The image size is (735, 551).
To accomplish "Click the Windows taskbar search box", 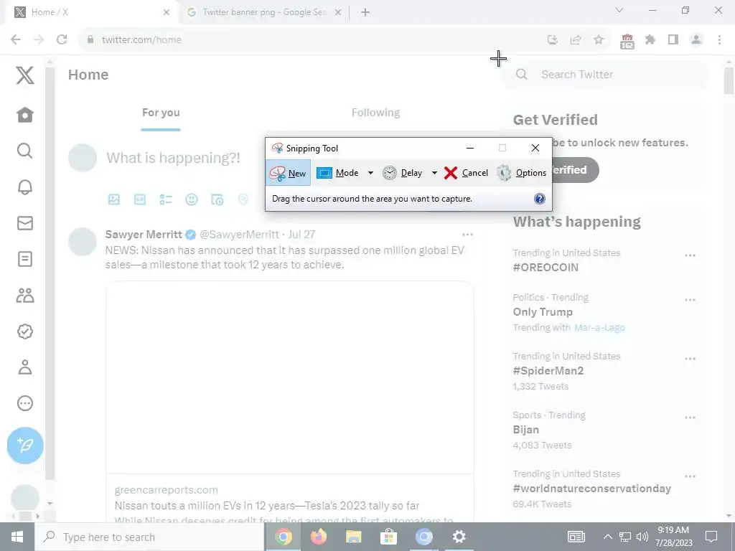I will [149, 537].
